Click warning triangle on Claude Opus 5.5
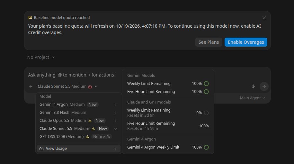The height and width of the screenshot is (164, 294). 90,121
